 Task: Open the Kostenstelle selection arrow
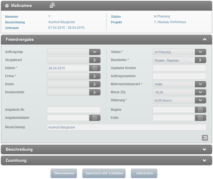coord(95,92)
